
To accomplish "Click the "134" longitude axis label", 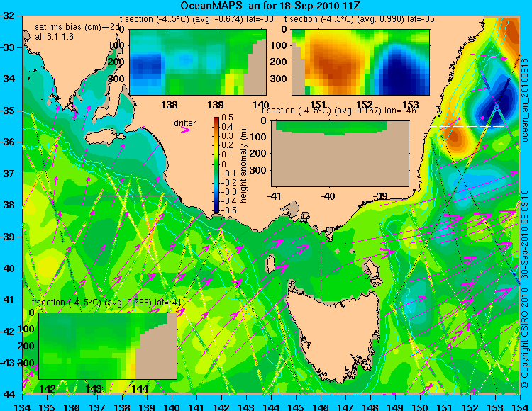I will click(23, 407).
